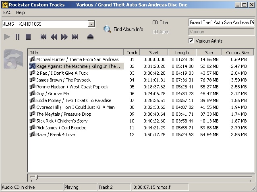The width and height of the screenshot is (257, 192).
Task: Click music note icon next to James Brown track
Action: click(x=33, y=80)
